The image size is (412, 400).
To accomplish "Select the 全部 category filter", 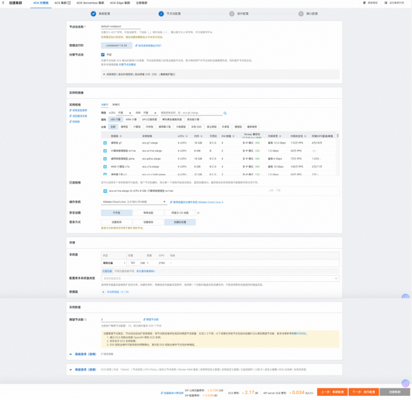I will (113, 127).
